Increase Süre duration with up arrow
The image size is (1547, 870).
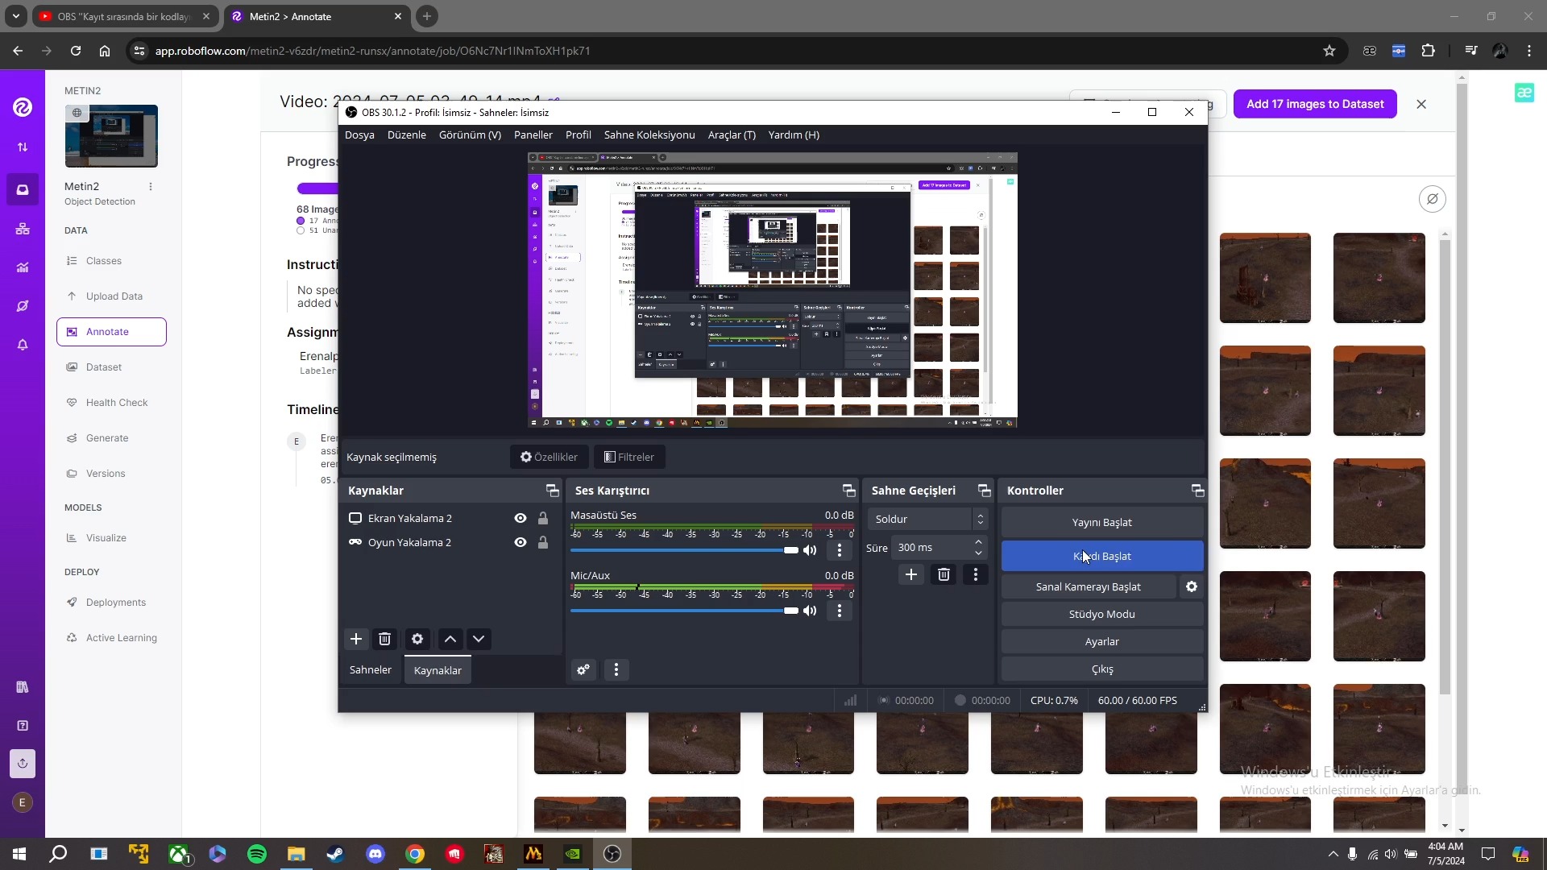tap(978, 542)
